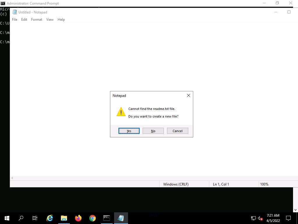Switch to Command Prompt in the taskbar
Screen dimensions: 298x224
[107, 218]
